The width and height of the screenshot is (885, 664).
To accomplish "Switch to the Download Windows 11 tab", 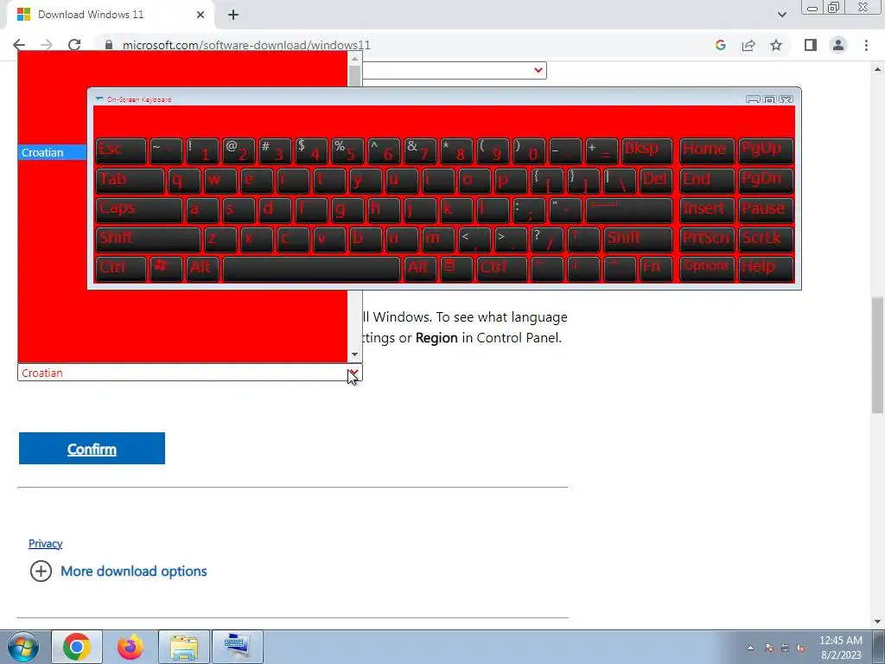I will [111, 15].
